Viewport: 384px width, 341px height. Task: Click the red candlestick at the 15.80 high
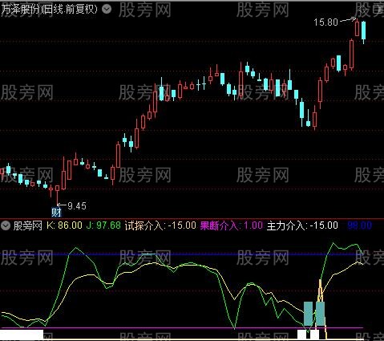click(x=357, y=28)
